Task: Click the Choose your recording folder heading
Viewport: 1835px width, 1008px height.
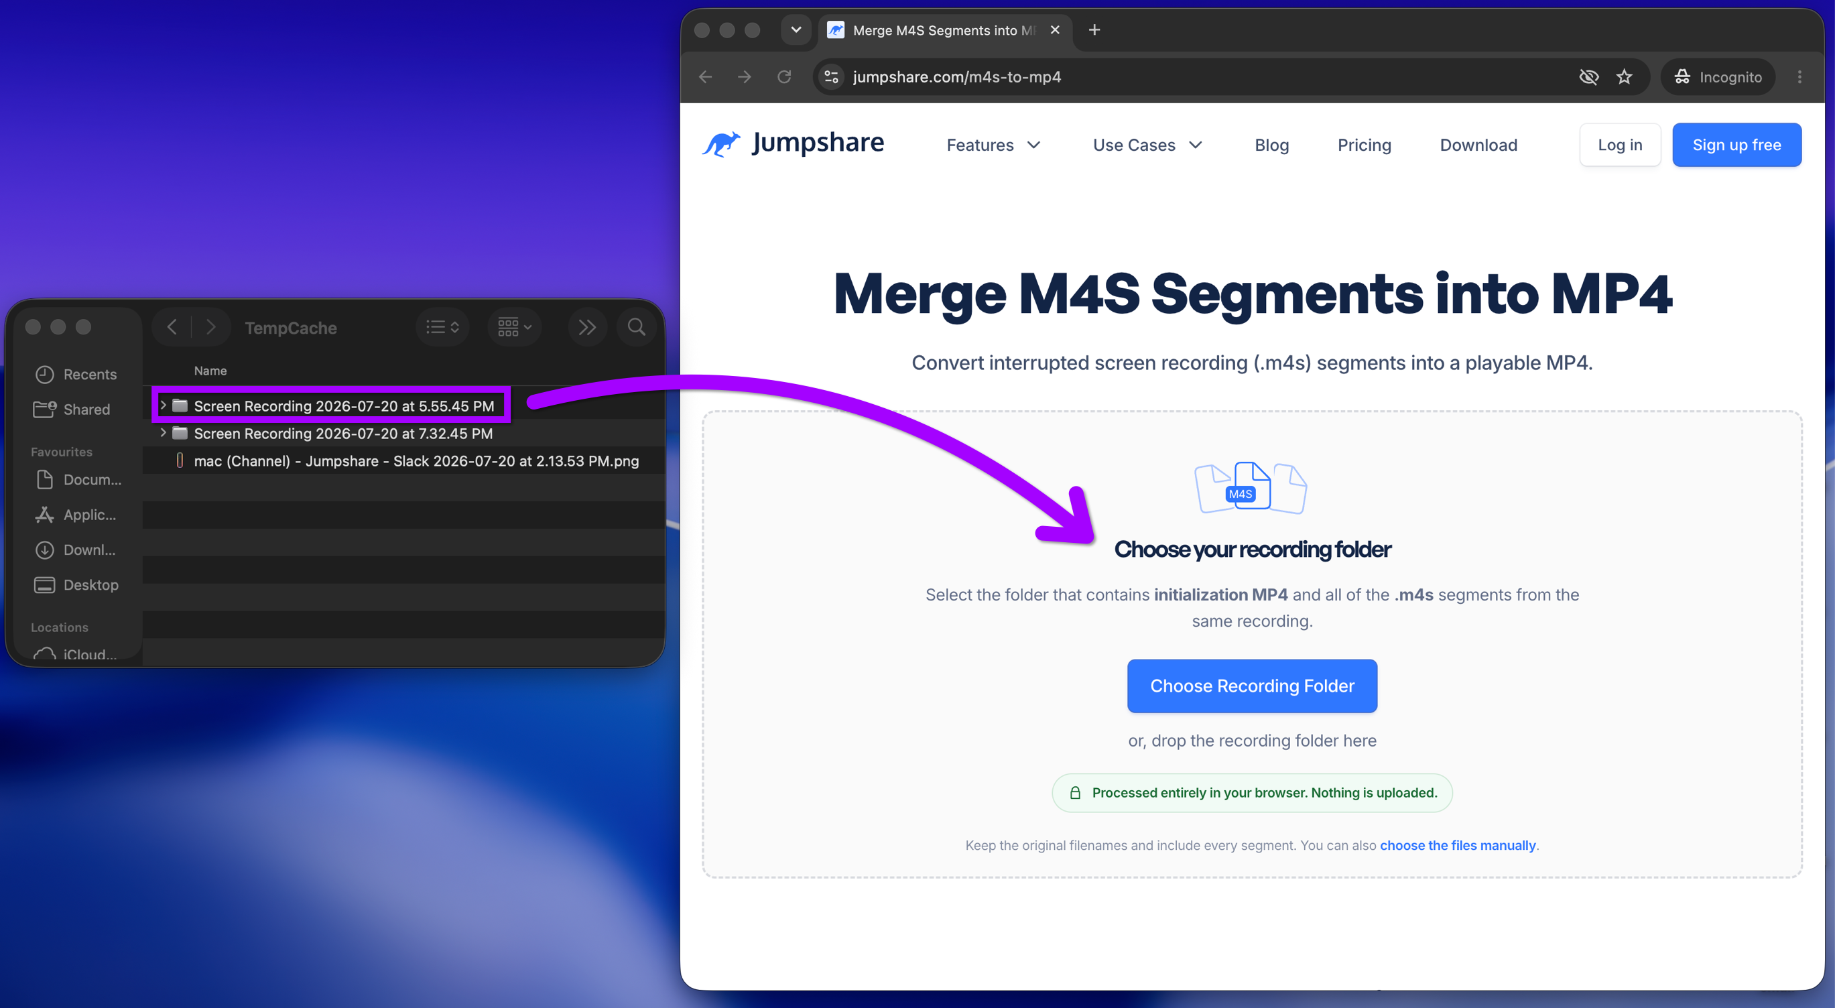Action: point(1253,549)
